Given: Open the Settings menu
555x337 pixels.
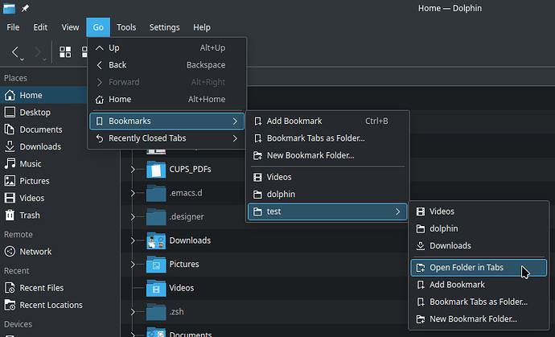Looking at the screenshot, I should [164, 27].
